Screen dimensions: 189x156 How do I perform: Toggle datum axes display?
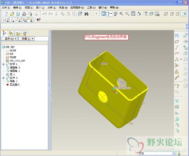click(x=12, y=20)
